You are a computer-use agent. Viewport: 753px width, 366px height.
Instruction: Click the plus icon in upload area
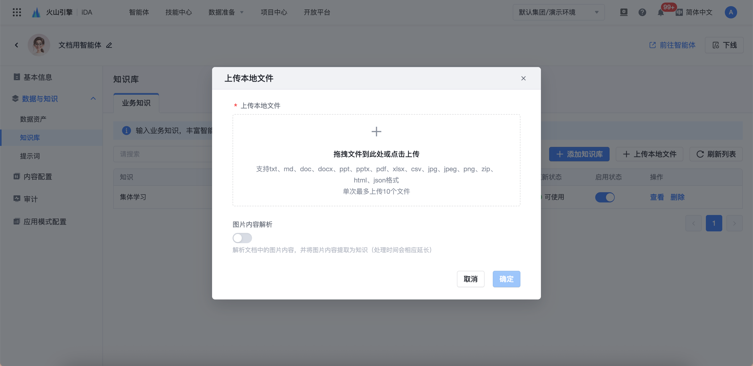(376, 132)
